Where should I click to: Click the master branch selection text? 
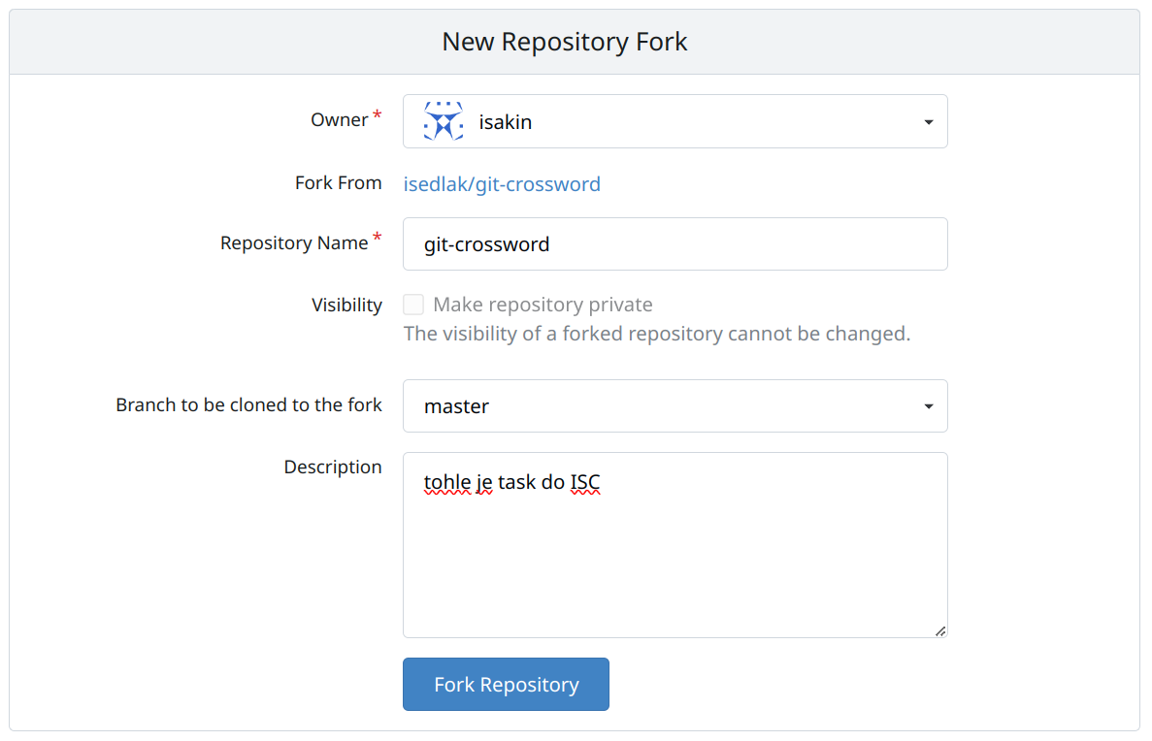coord(456,406)
